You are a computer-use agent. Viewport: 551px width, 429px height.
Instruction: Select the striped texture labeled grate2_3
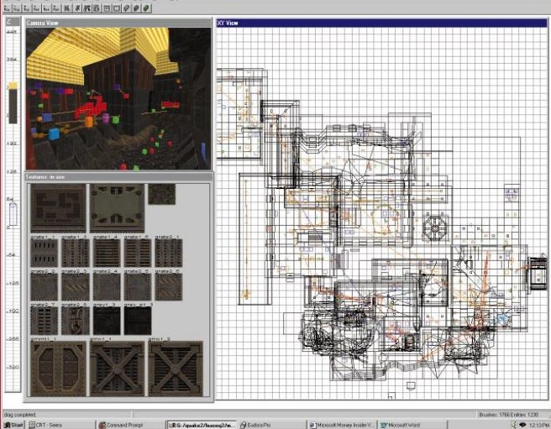click(76, 287)
